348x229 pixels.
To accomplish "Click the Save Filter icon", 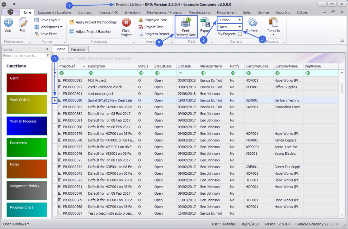I will click(37, 34).
